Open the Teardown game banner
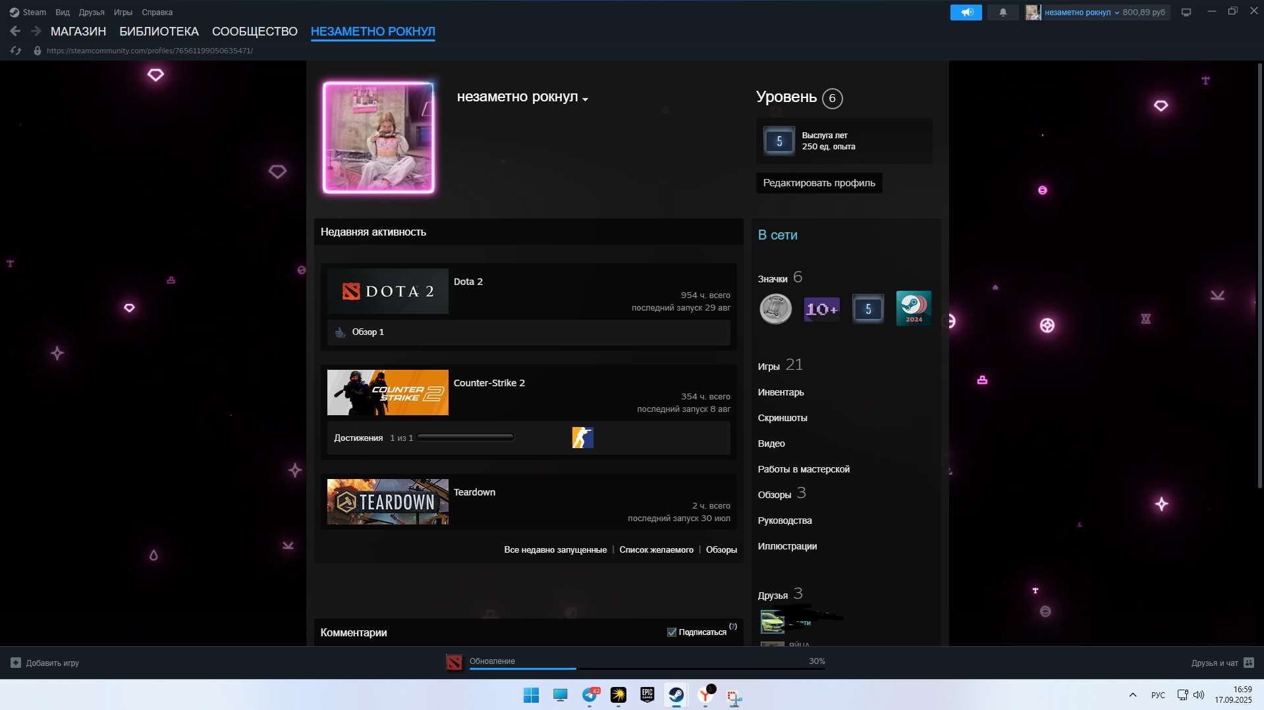Image resolution: width=1264 pixels, height=710 pixels. point(387,501)
